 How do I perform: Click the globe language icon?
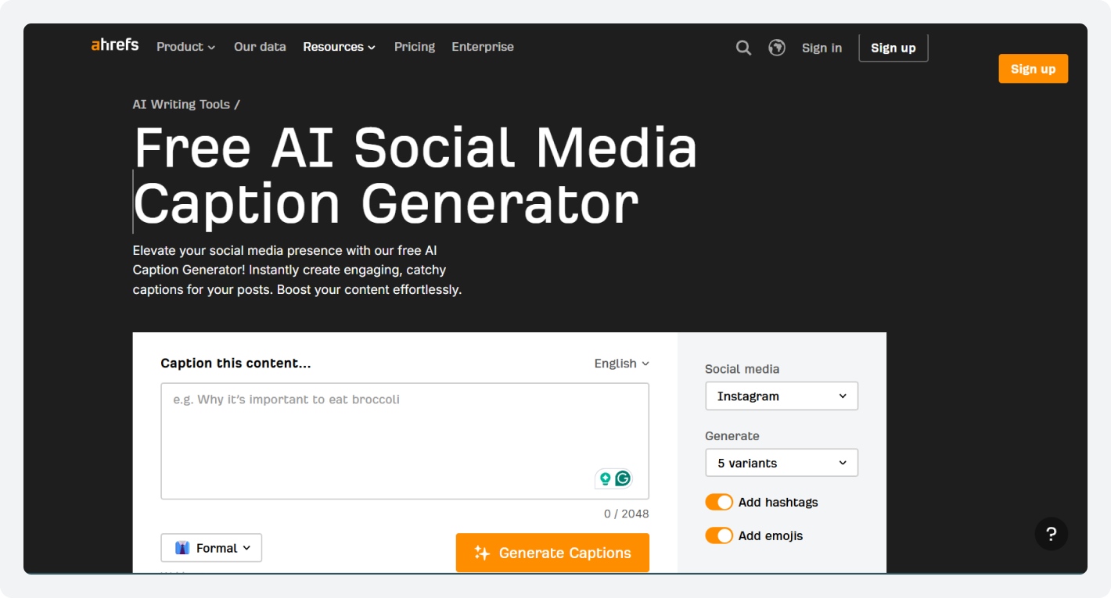tap(777, 48)
